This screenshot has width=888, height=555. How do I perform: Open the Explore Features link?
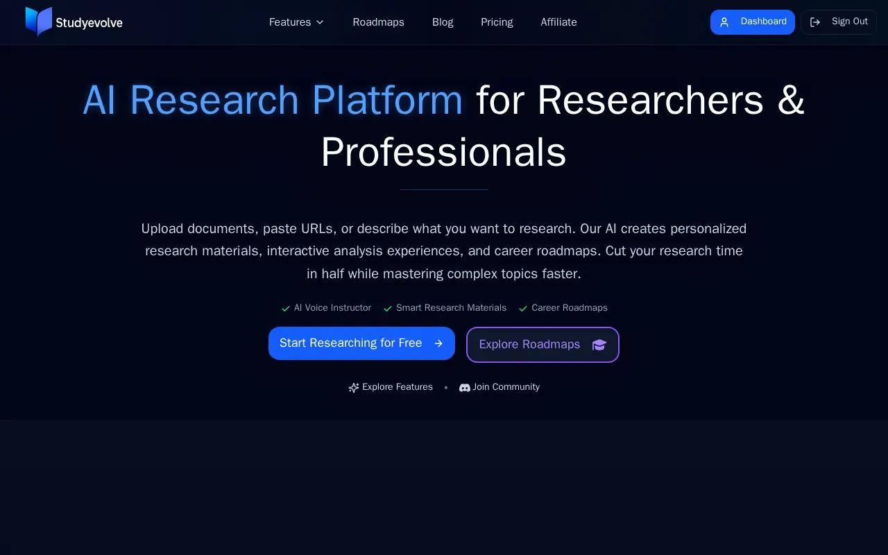pos(391,387)
